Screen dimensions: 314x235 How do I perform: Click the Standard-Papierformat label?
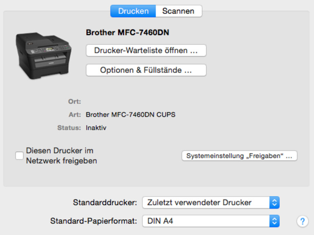coord(93,221)
